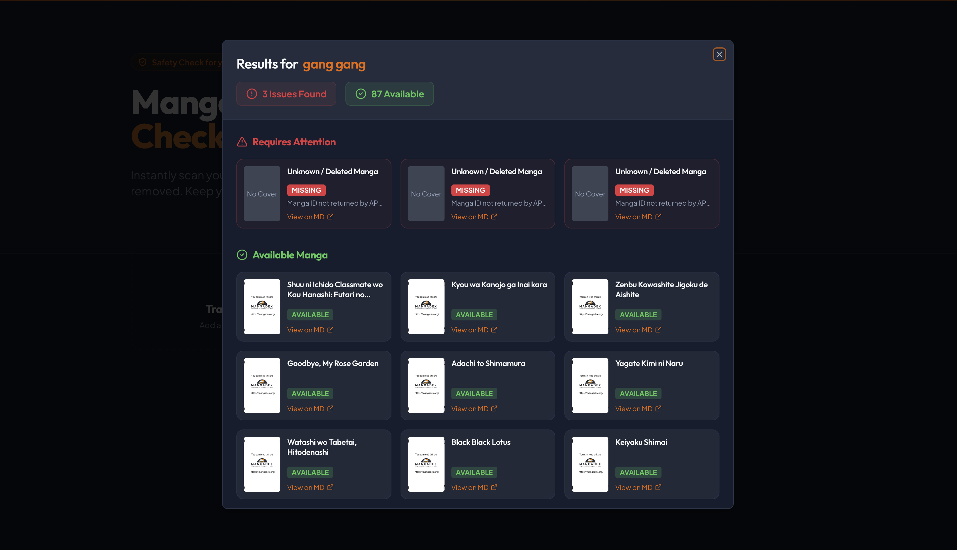Click external link icon for Adachi to Shimamura
The width and height of the screenshot is (957, 550).
tap(494, 408)
